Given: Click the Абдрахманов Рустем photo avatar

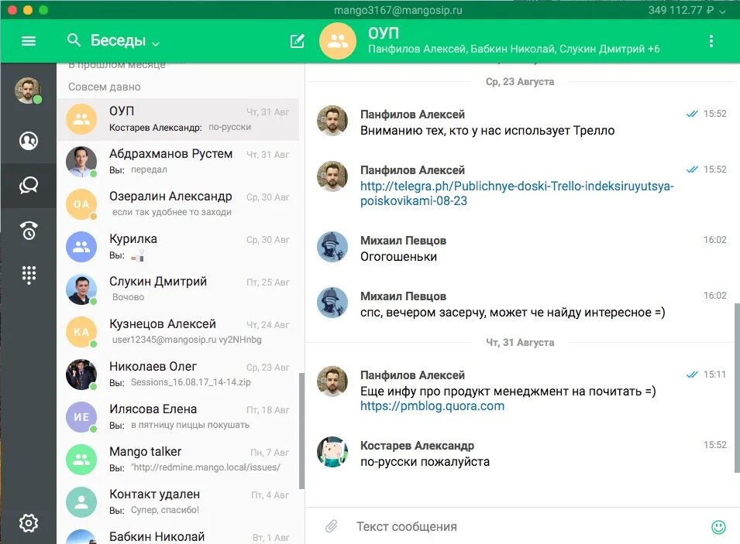Looking at the screenshot, I should click(81, 162).
